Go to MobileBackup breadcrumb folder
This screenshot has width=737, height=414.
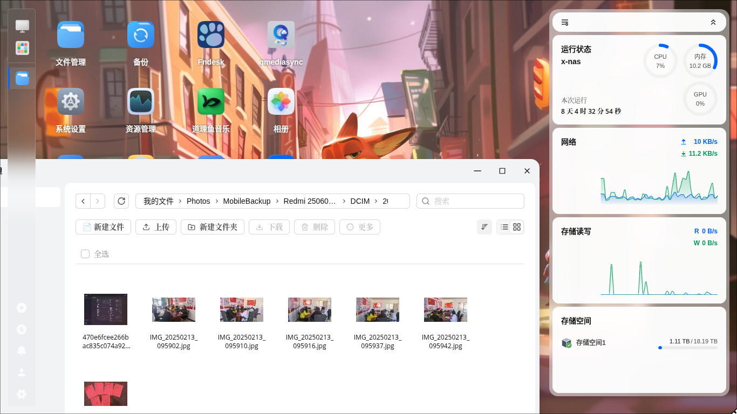(x=247, y=201)
